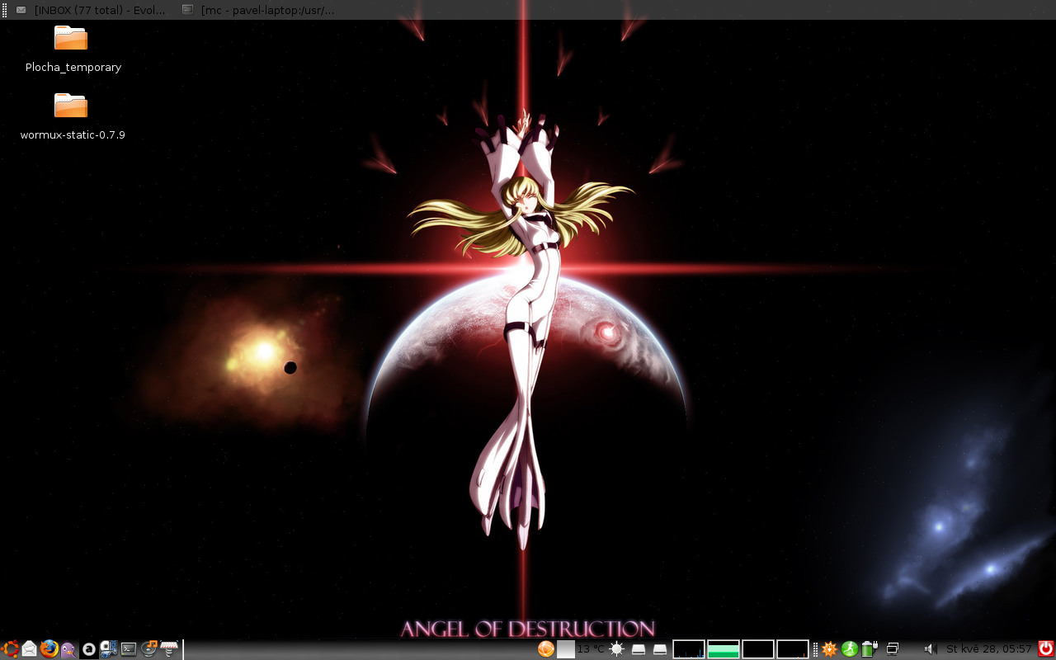Image resolution: width=1056 pixels, height=660 pixels.
Task: Switch to the mc pavel-laptop terminal window
Action: [x=260, y=10]
